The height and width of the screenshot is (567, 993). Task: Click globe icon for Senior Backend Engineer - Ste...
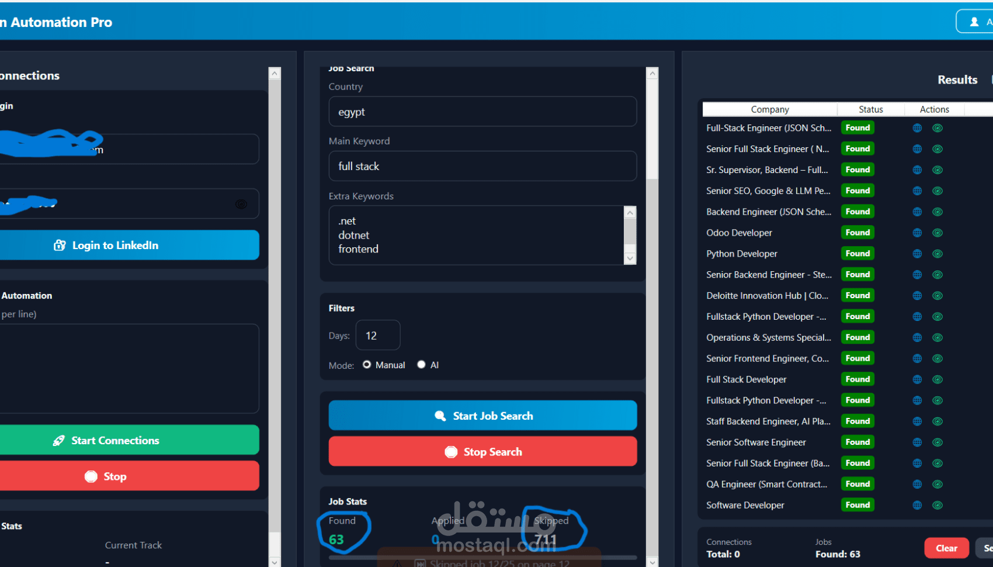[917, 275]
